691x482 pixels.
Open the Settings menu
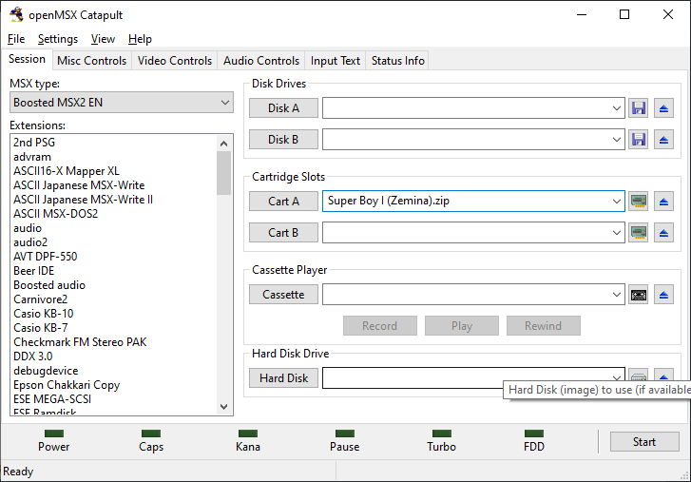pyautogui.click(x=58, y=39)
